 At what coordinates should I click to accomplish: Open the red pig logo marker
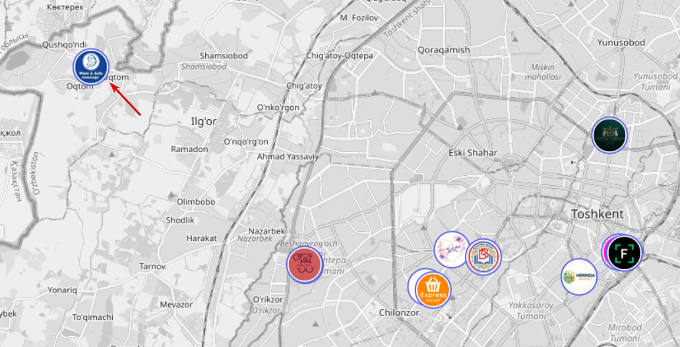(305, 265)
